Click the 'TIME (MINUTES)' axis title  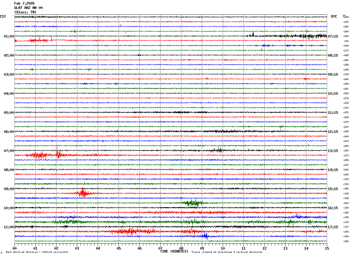(x=174, y=251)
